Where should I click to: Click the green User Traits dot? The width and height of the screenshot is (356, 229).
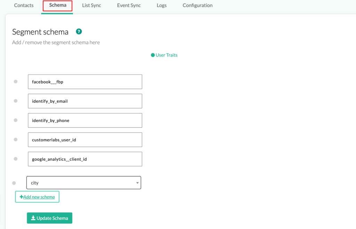click(x=153, y=55)
